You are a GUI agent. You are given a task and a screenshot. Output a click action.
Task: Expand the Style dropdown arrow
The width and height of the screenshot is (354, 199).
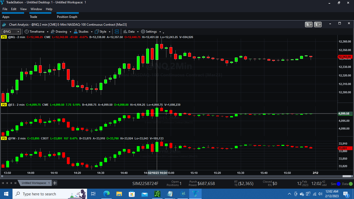click(x=110, y=32)
